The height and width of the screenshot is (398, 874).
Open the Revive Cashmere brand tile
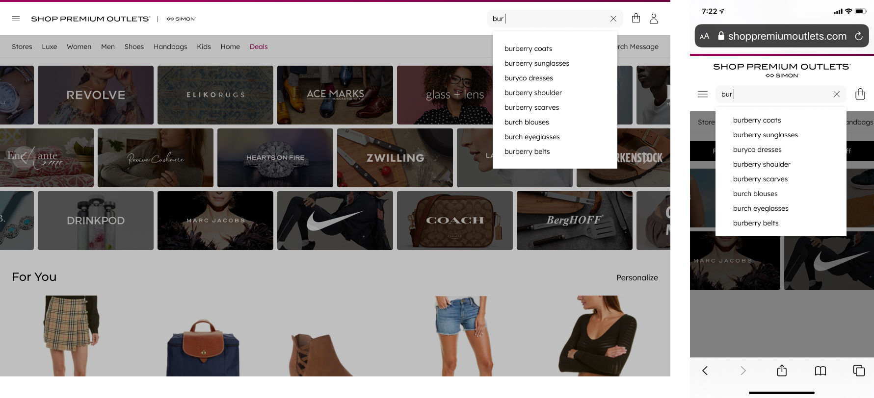pos(156,158)
